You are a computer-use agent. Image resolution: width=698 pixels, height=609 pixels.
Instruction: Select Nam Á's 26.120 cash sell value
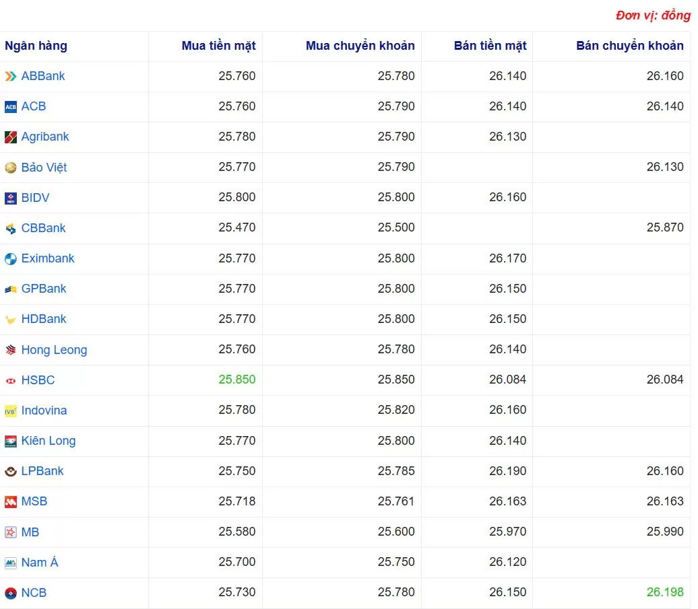coord(508,562)
